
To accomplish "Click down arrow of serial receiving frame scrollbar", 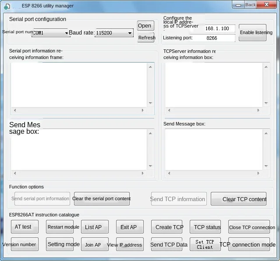I will coord(150,103).
